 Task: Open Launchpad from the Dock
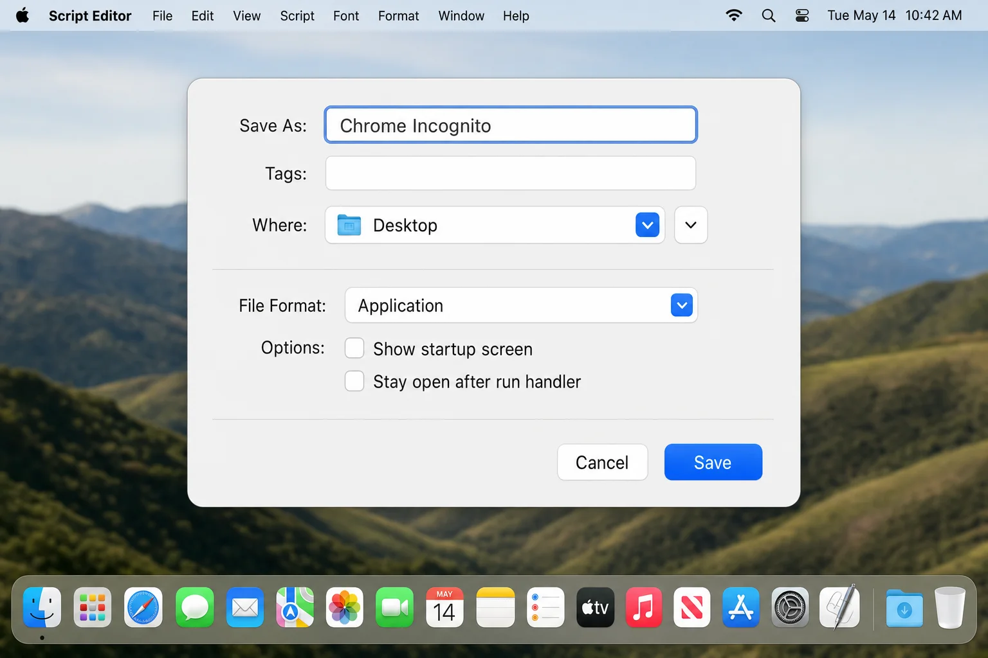pos(93,607)
